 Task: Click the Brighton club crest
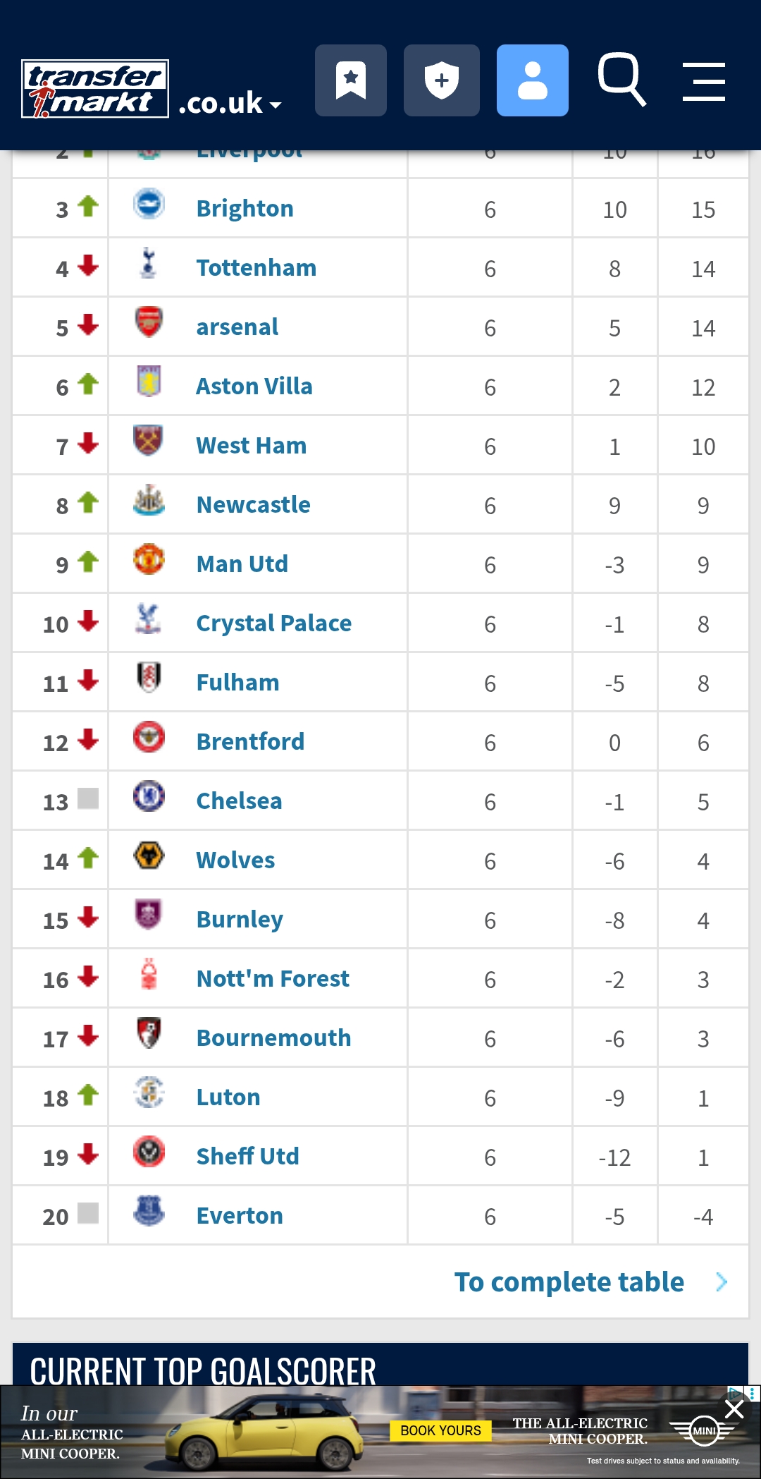pos(149,204)
